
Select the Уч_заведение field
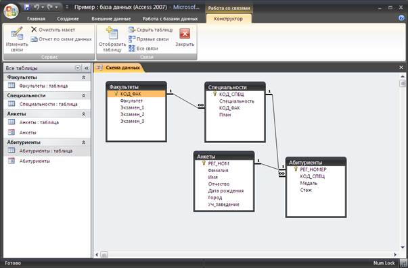click(224, 204)
